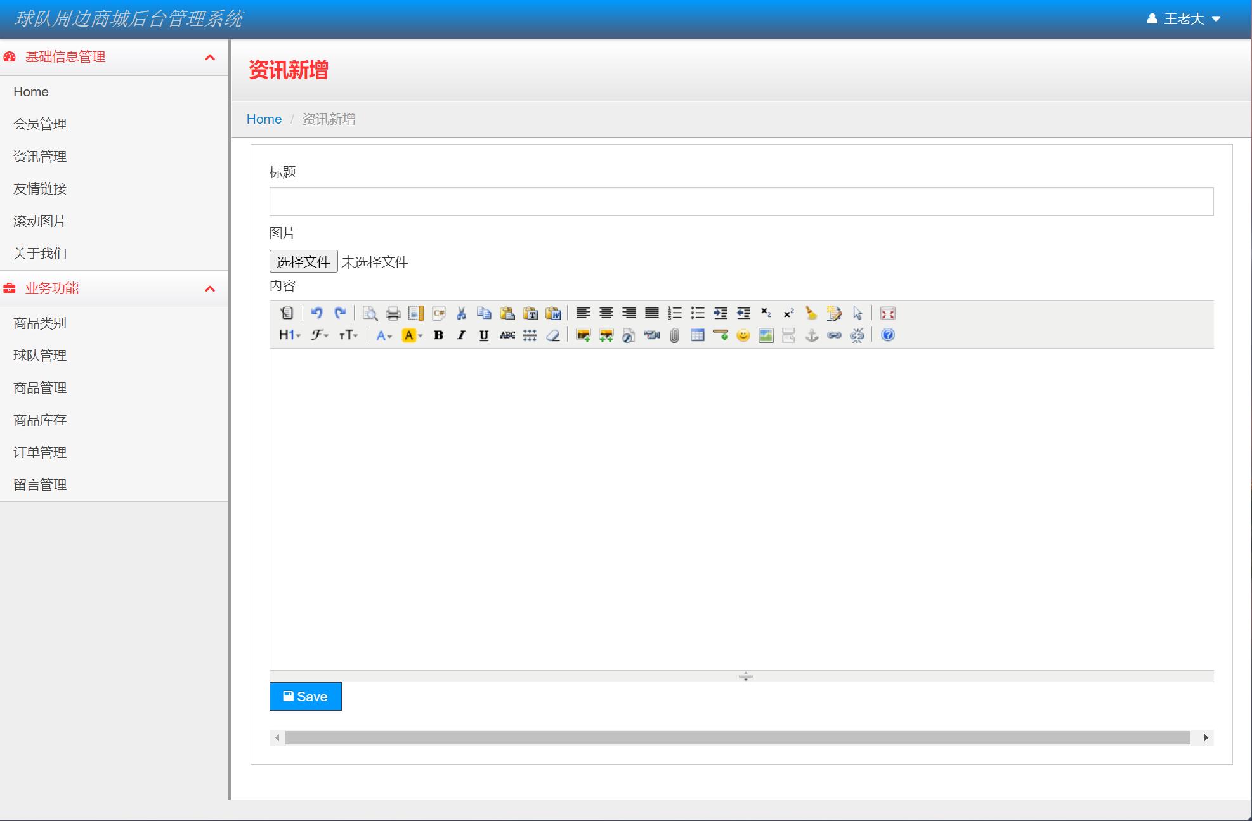
Task: Click the insert table icon
Action: (697, 335)
